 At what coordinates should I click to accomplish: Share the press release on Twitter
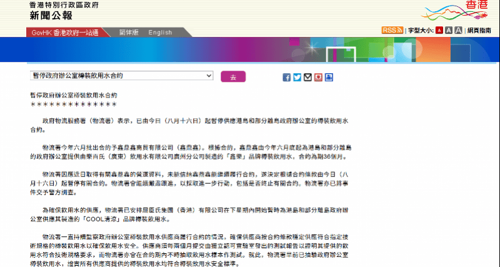pyautogui.click(x=297, y=77)
